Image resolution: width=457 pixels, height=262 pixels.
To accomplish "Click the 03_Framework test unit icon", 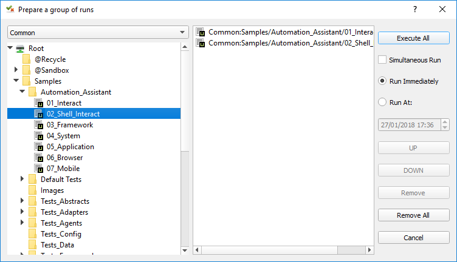I will pyautogui.click(x=39, y=125).
